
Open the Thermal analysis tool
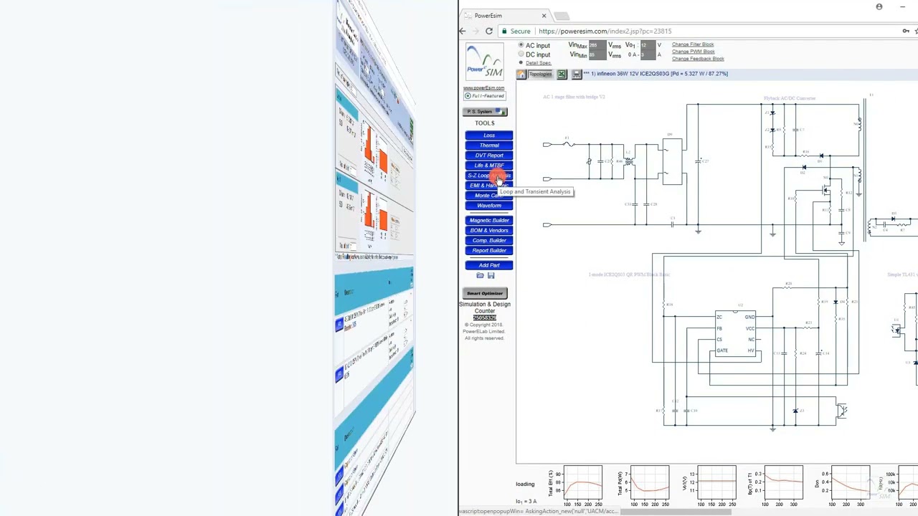pyautogui.click(x=488, y=145)
